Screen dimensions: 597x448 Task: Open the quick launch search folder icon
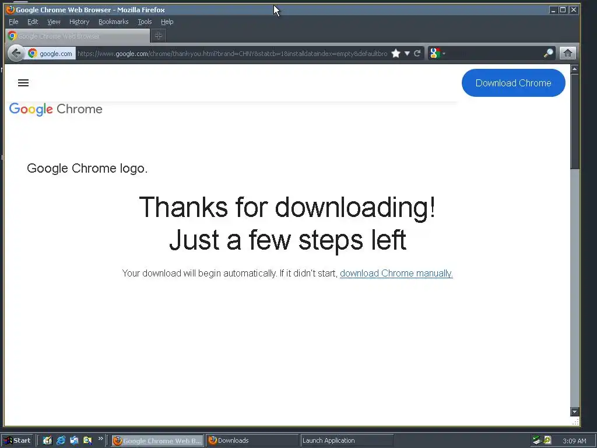pyautogui.click(x=87, y=440)
